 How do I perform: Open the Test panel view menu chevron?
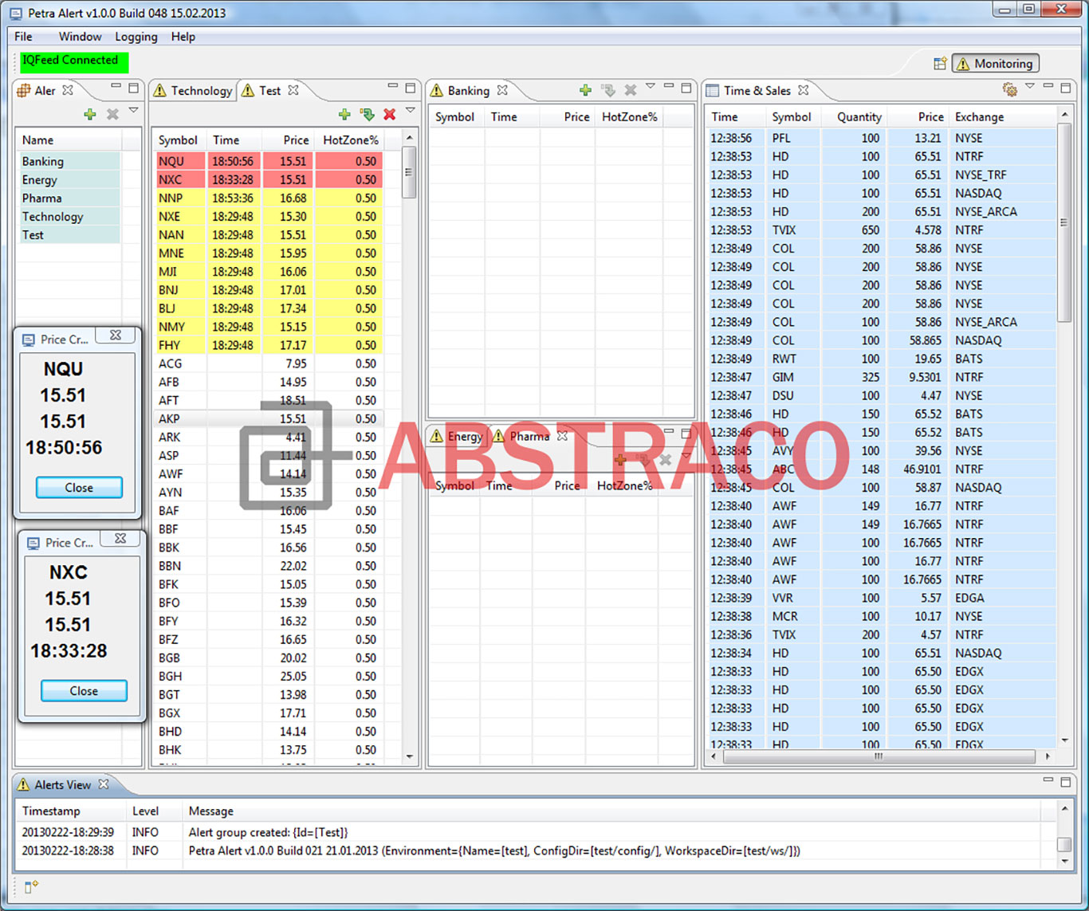tap(410, 110)
